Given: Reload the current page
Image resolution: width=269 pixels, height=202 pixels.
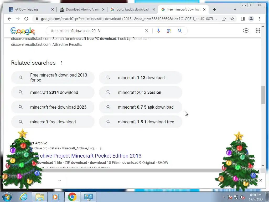Looking at the screenshot, I should pos(26,19).
